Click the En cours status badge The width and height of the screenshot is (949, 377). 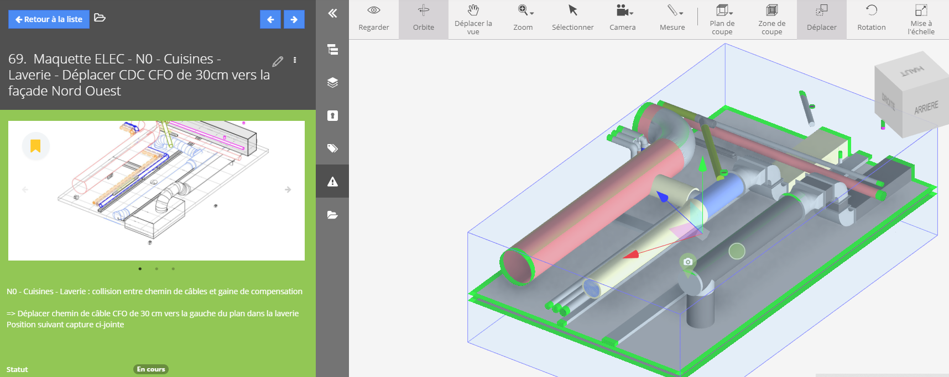151,369
